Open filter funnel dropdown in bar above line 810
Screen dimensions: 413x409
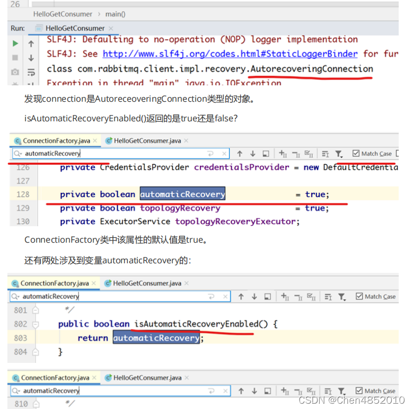click(342, 392)
